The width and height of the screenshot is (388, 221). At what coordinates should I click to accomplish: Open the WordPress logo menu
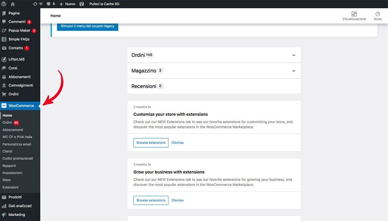coord(4,4)
